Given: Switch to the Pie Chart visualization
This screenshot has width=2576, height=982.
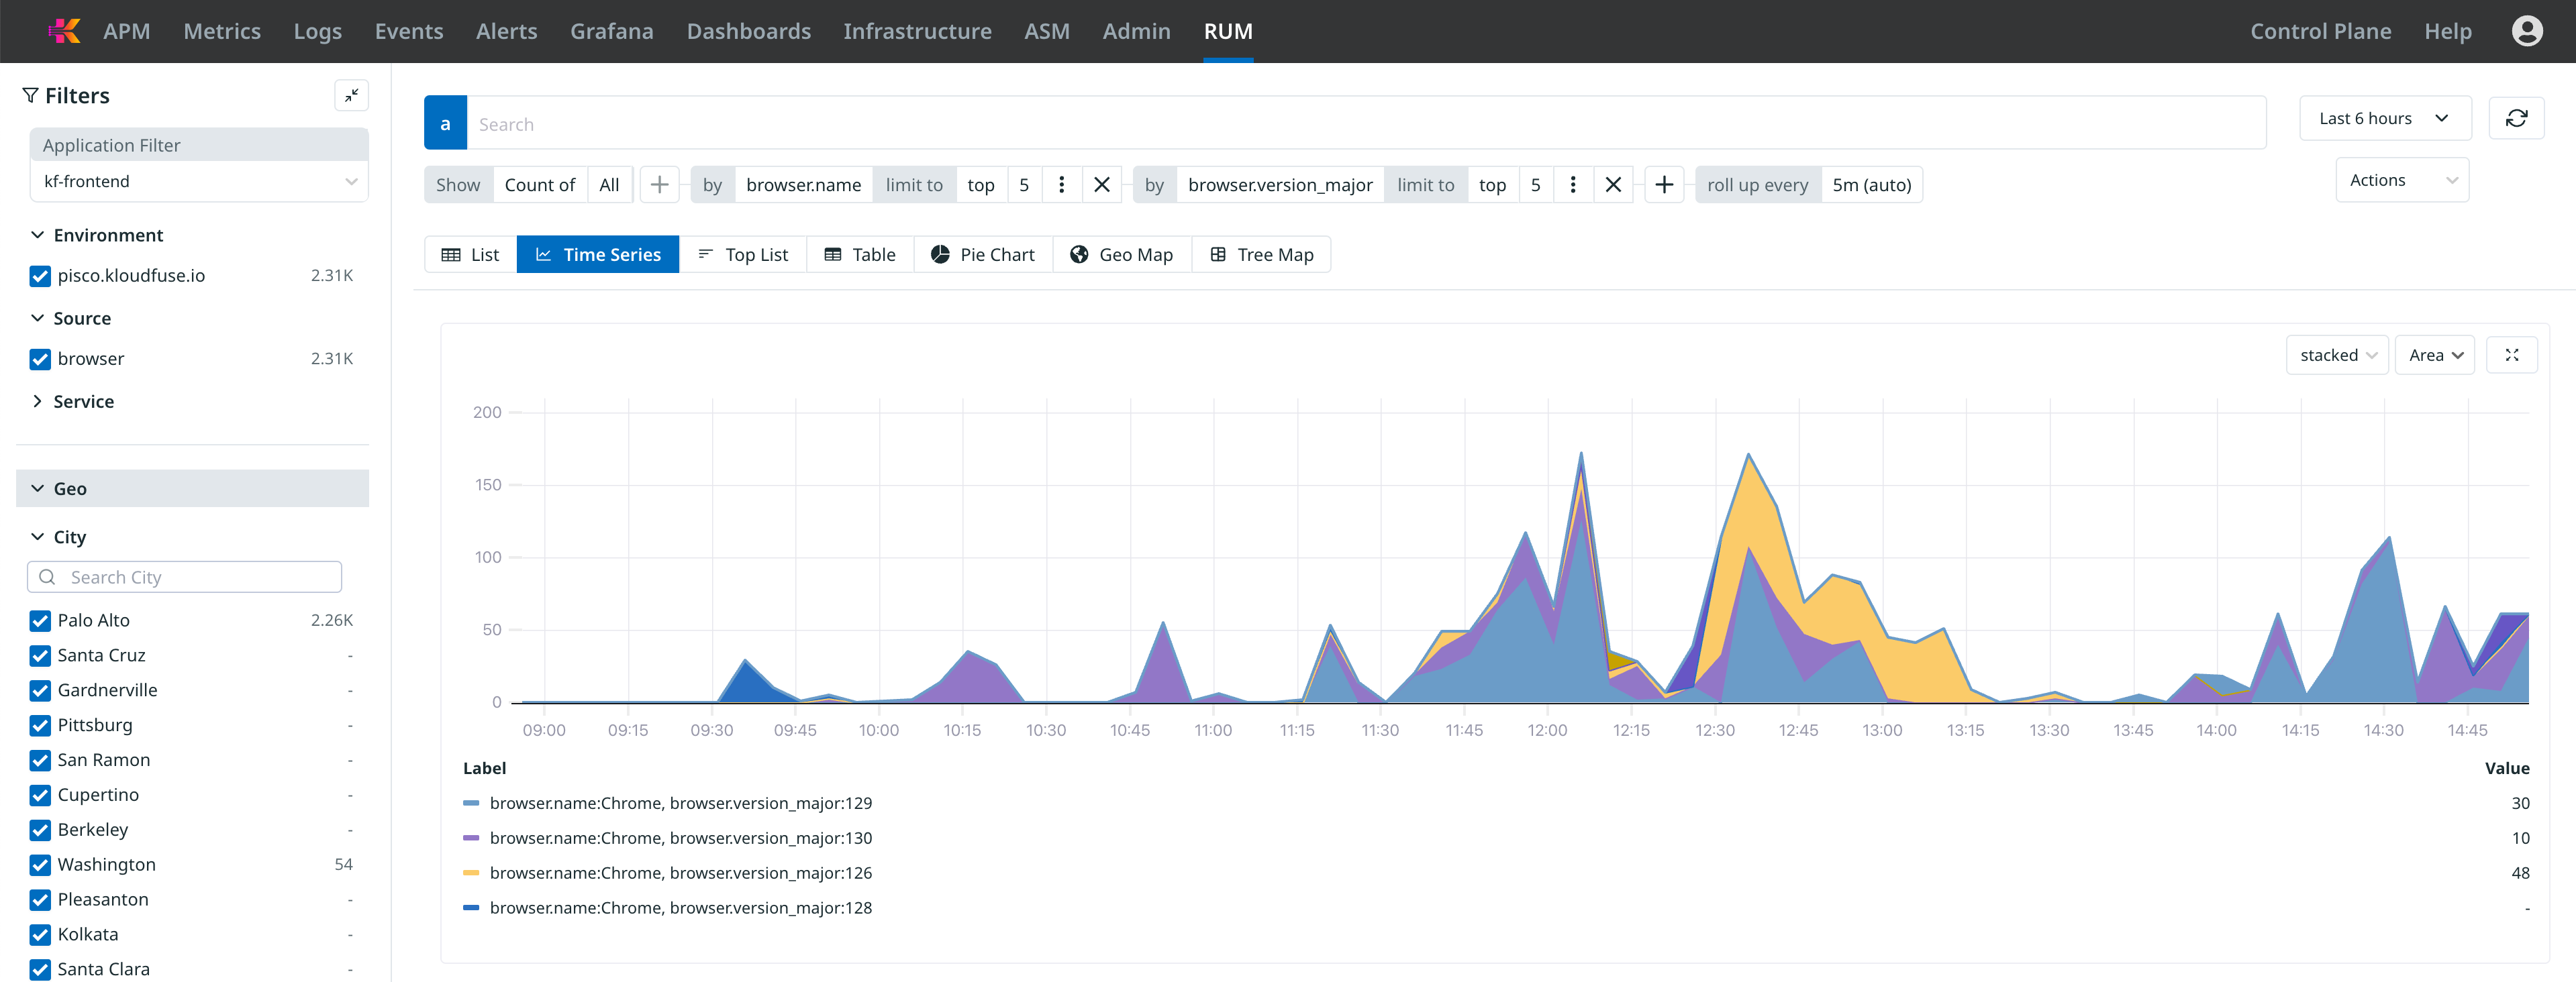Looking at the screenshot, I should tap(983, 254).
